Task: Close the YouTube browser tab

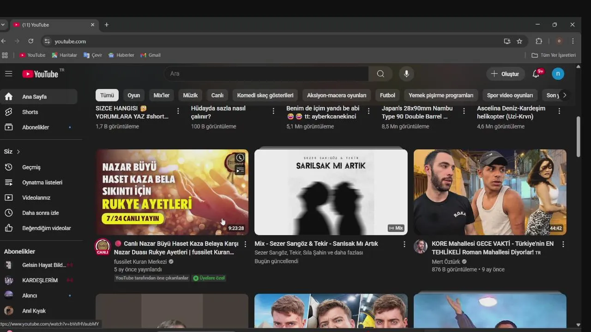Action: (x=92, y=25)
